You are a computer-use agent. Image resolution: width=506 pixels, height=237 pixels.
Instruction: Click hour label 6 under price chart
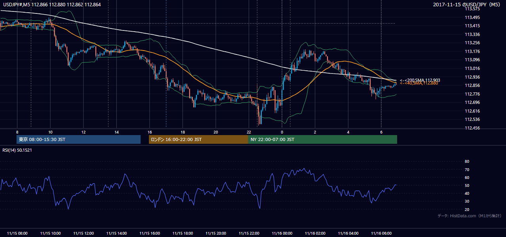click(381, 132)
